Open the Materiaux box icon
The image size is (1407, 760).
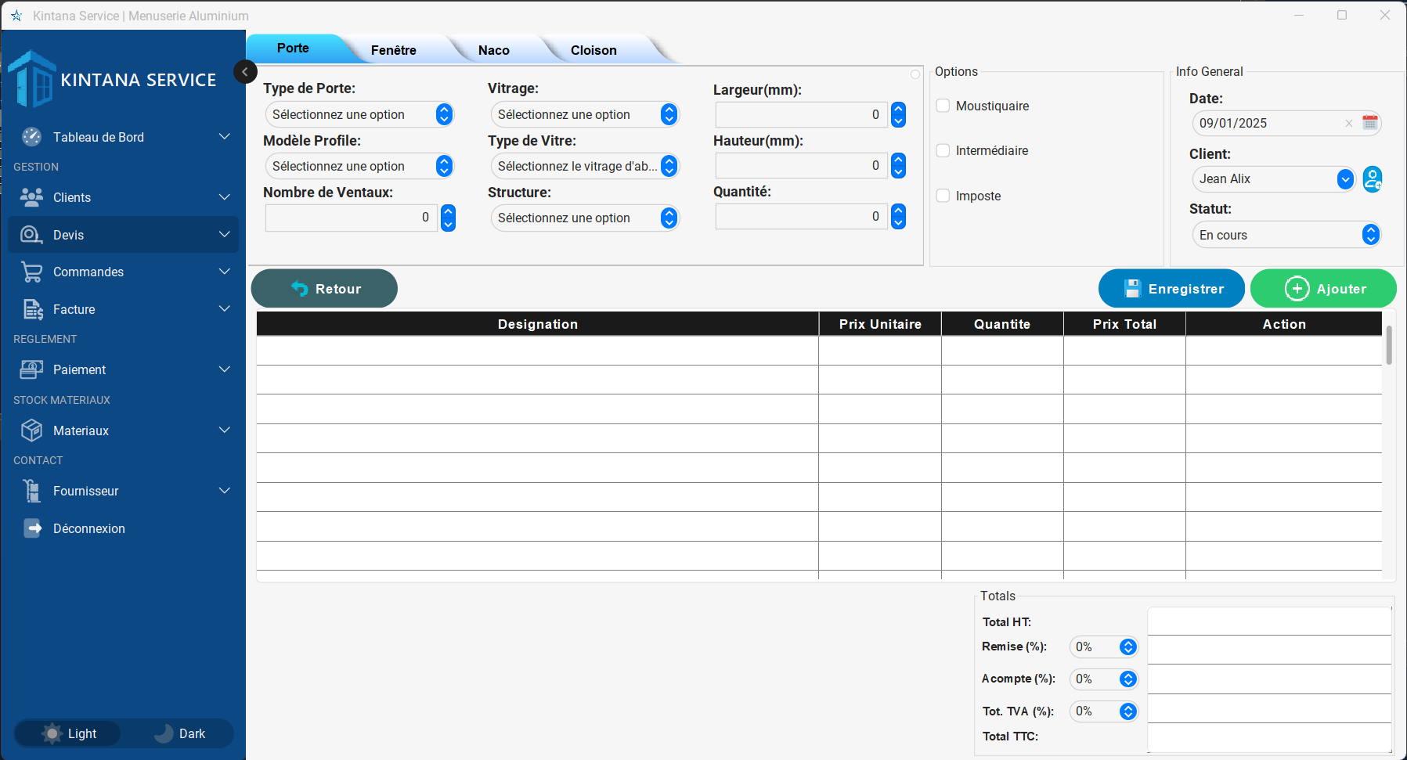pos(31,430)
